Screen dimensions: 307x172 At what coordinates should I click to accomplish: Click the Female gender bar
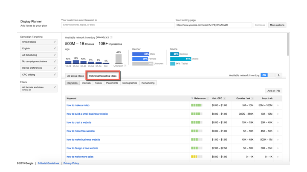tap(140, 59)
